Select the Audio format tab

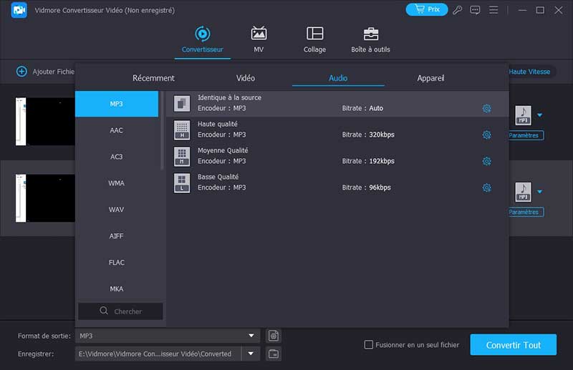click(x=338, y=78)
